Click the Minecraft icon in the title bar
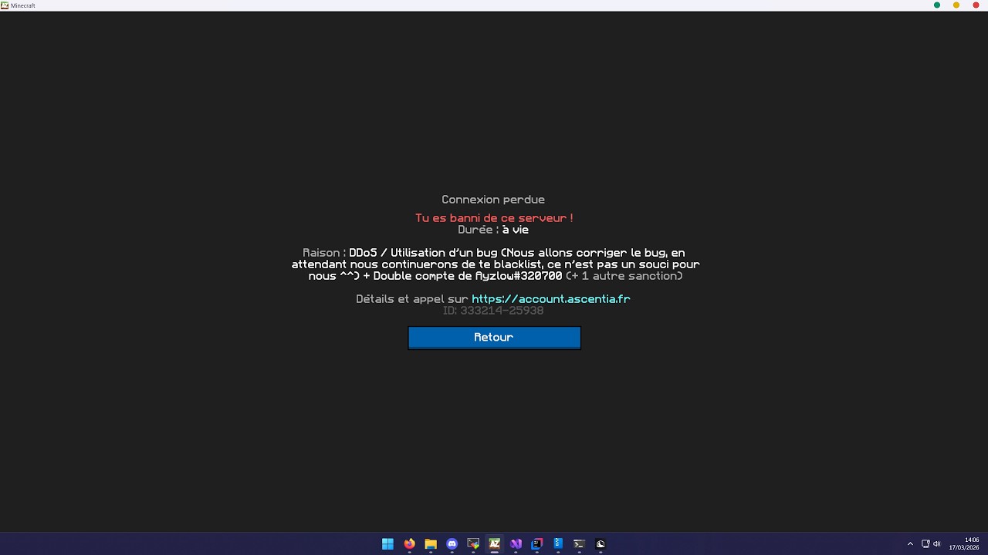The height and width of the screenshot is (555, 988). click(5, 5)
